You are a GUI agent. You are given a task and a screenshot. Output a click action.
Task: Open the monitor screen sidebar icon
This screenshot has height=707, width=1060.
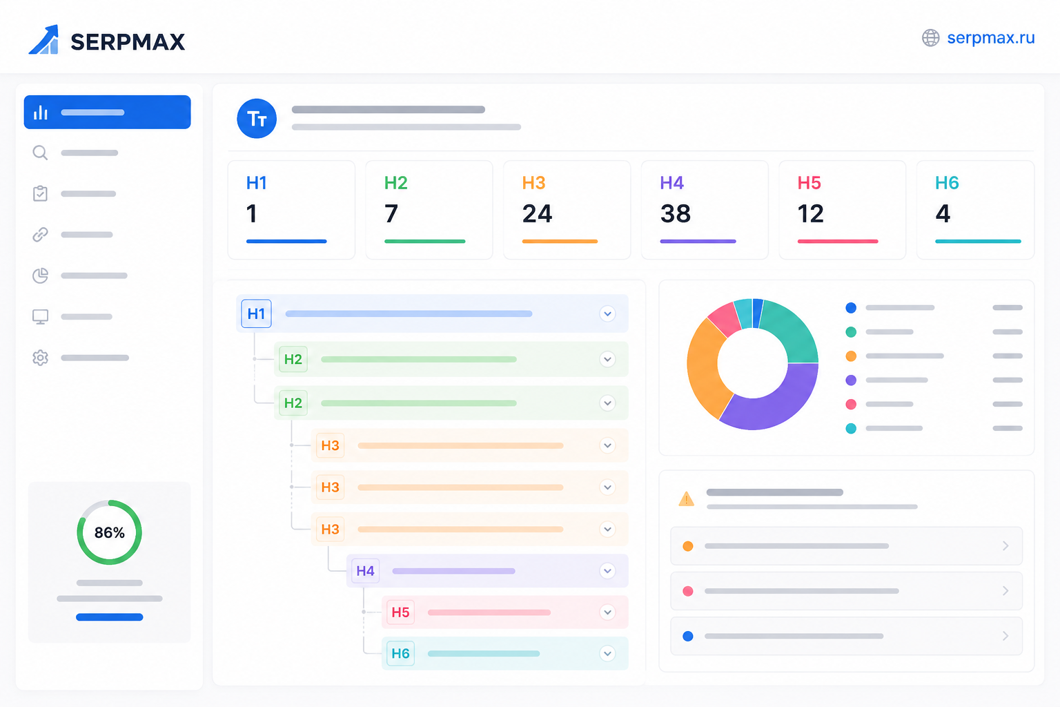point(40,317)
